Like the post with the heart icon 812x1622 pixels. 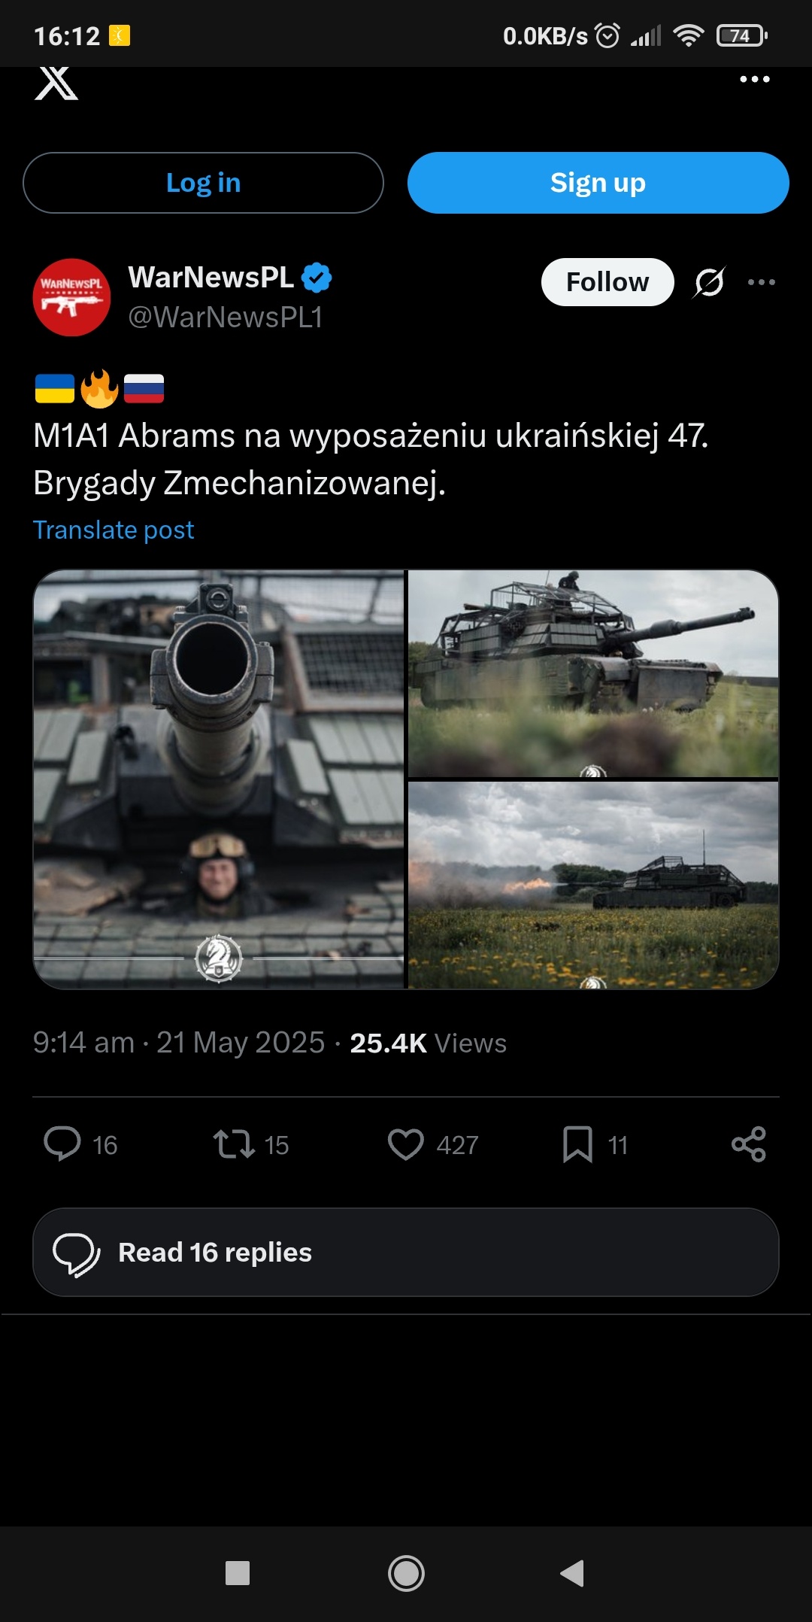click(x=406, y=1144)
